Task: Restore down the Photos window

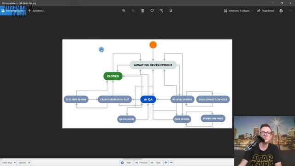Action: click(x=282, y=3)
